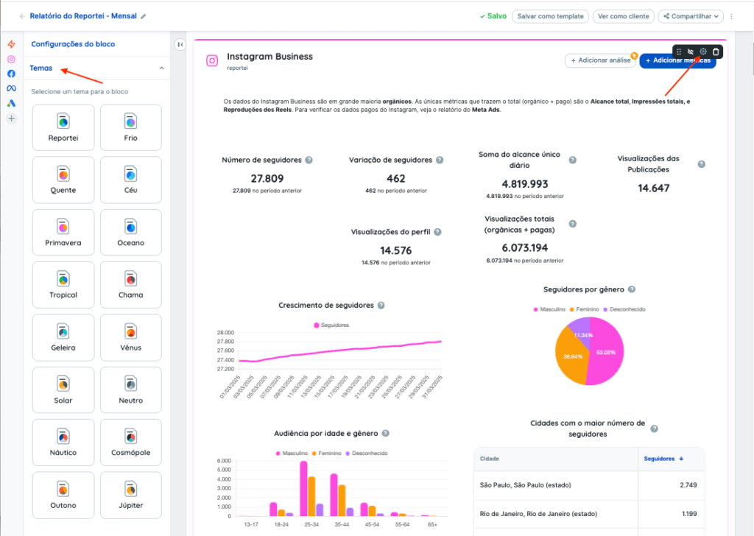Open the Compartilhar dropdown

tap(691, 16)
